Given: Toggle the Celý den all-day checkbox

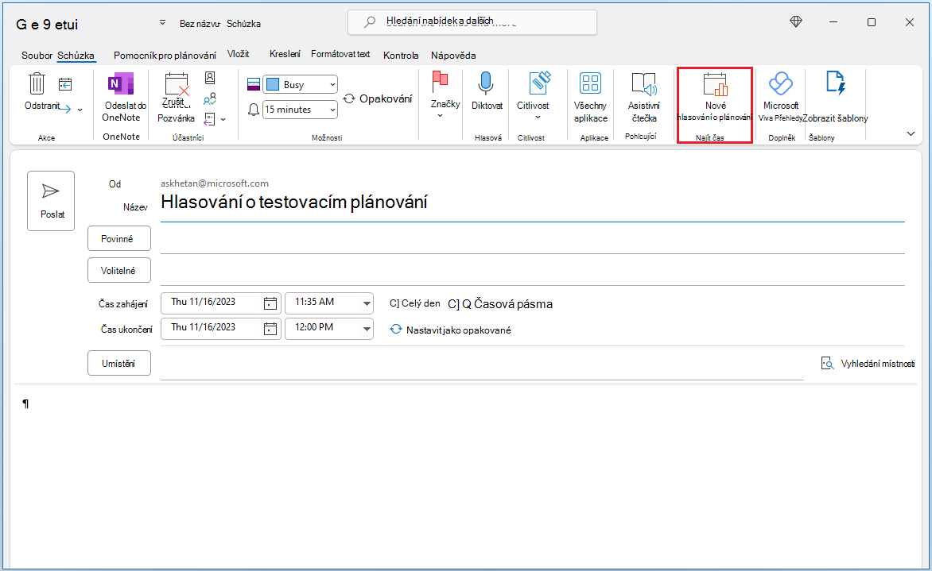Looking at the screenshot, I should (415, 303).
